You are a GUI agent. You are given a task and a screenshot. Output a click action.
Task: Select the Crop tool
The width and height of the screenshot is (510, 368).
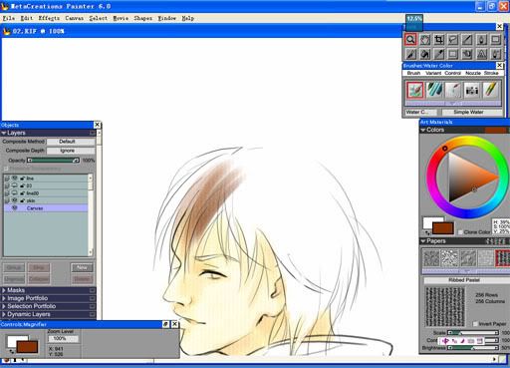439,40
